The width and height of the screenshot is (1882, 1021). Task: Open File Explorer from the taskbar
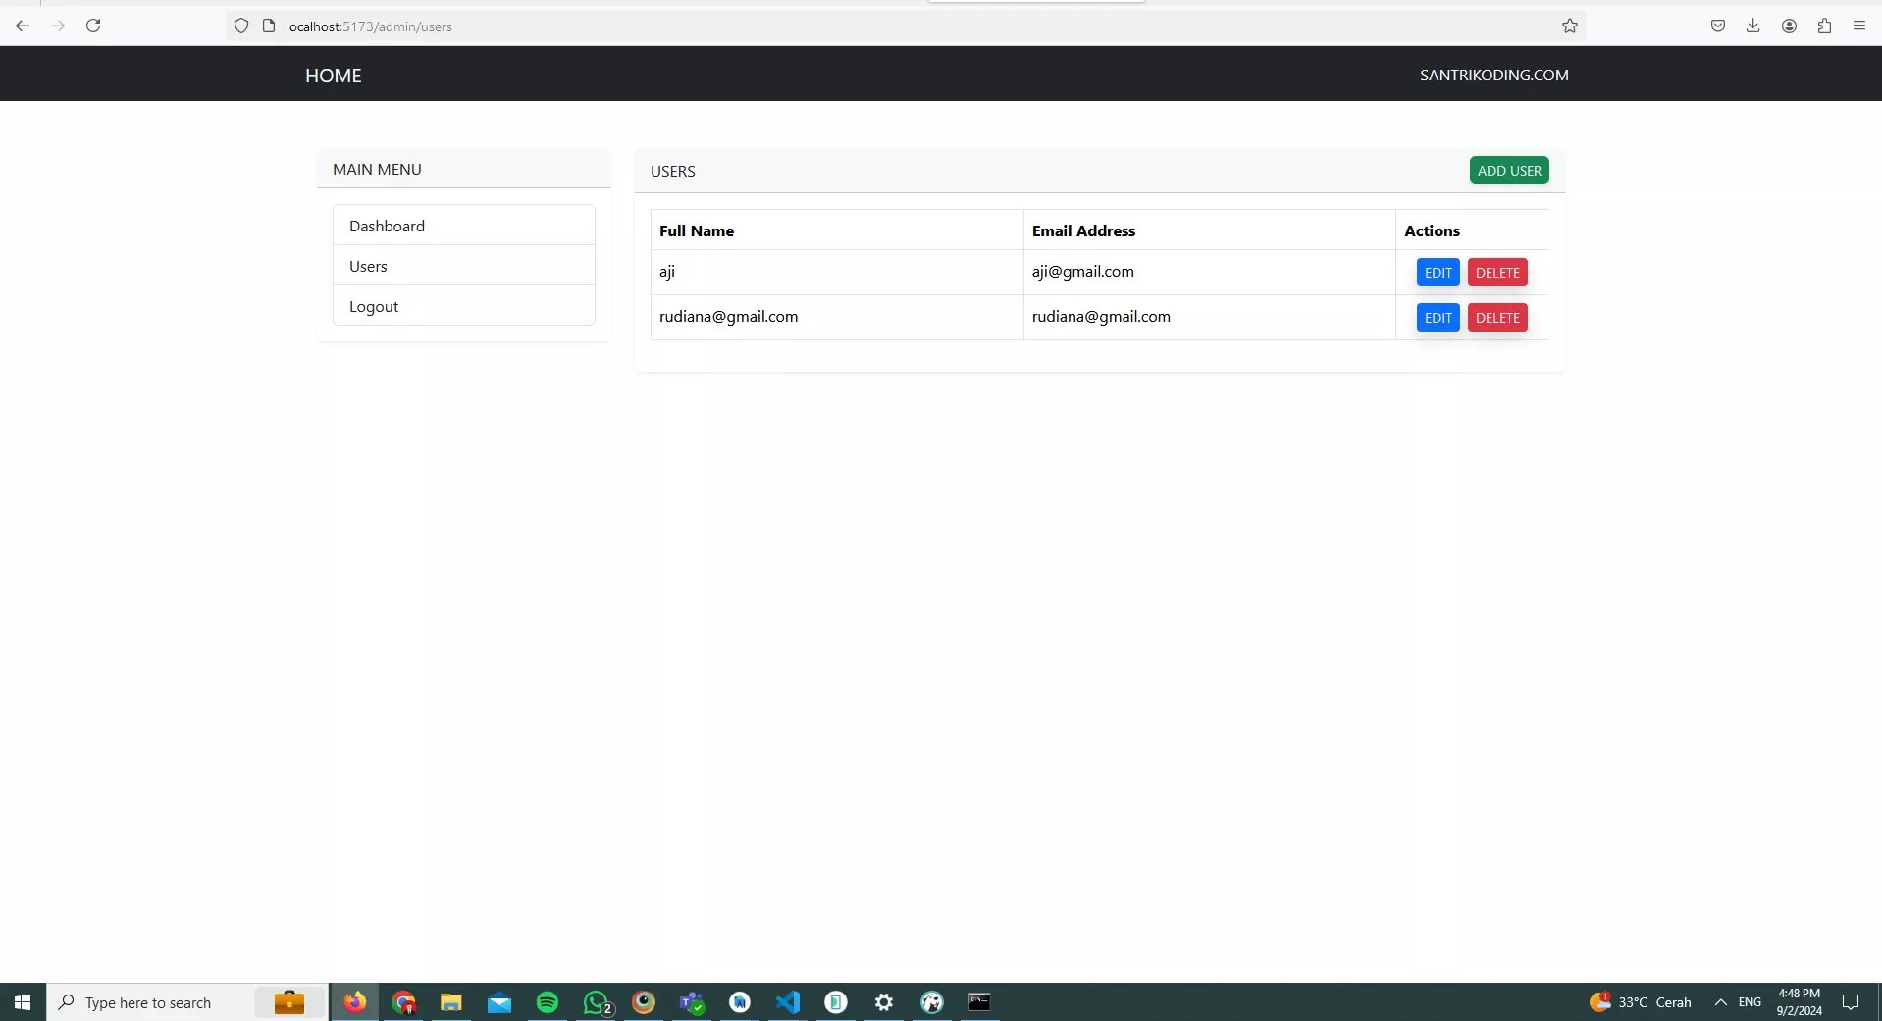pos(450,1002)
